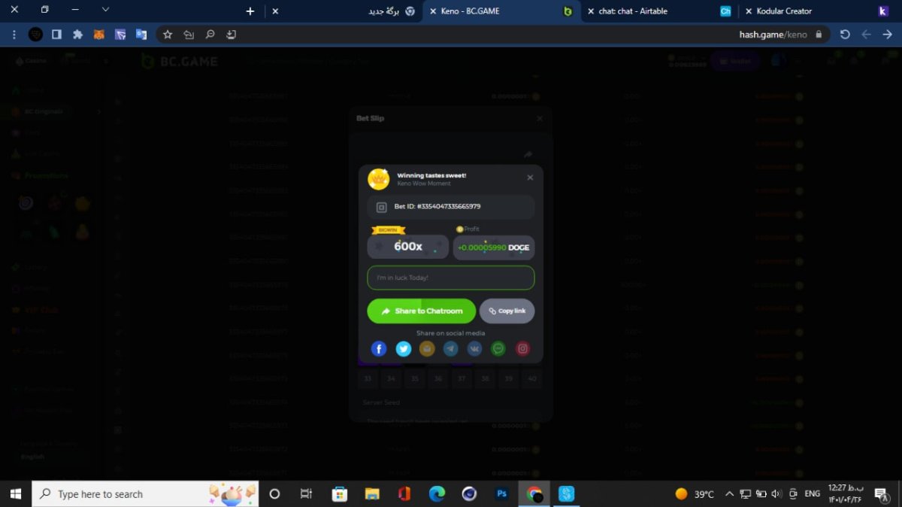Share the win on Facebook
This screenshot has height=507, width=902.
[379, 348]
